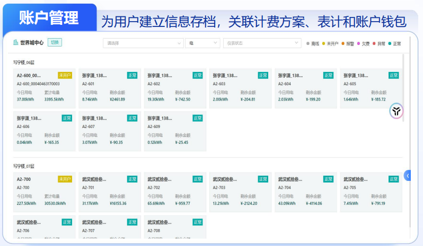423x246 pixels.
Task: Click the 正常 badge on card A2-602
Action: point(198,75)
